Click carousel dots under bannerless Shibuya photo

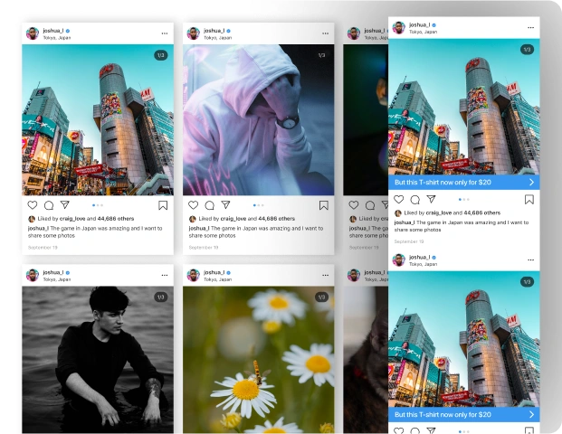click(98, 205)
